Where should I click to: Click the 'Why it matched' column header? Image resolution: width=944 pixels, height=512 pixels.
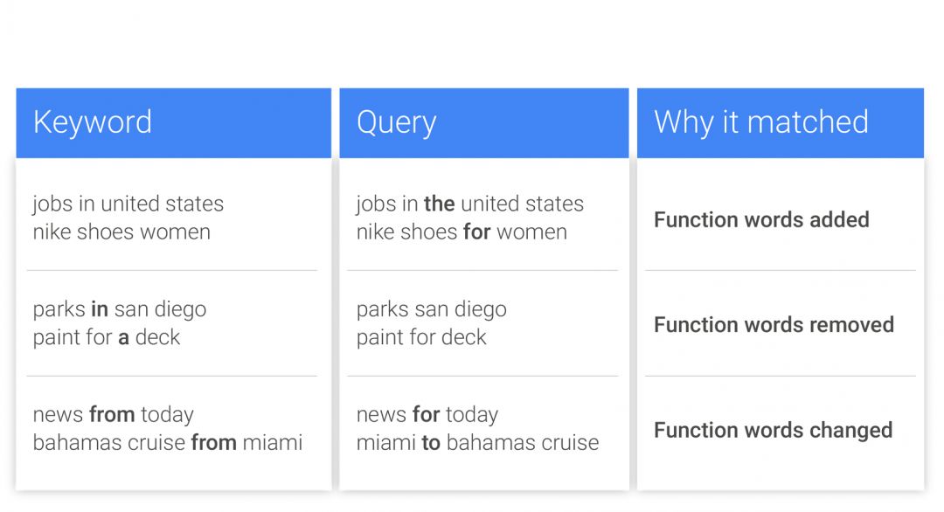point(760,122)
